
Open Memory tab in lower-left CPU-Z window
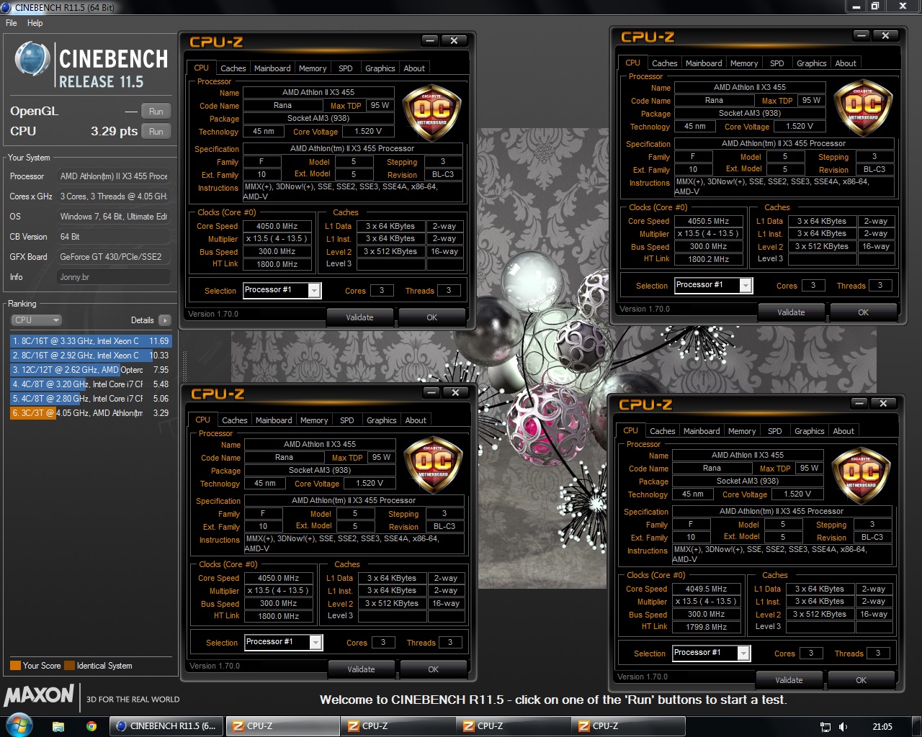pos(314,420)
